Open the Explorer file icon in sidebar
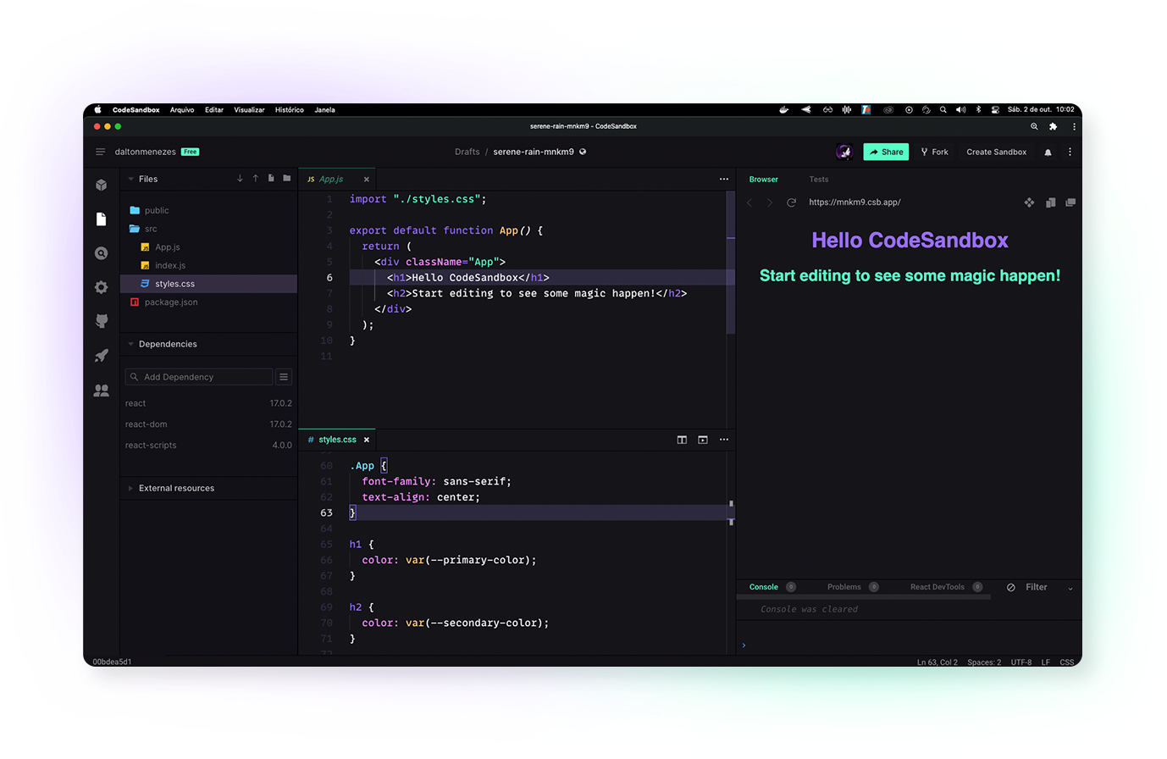The image size is (1167, 759). (102, 219)
